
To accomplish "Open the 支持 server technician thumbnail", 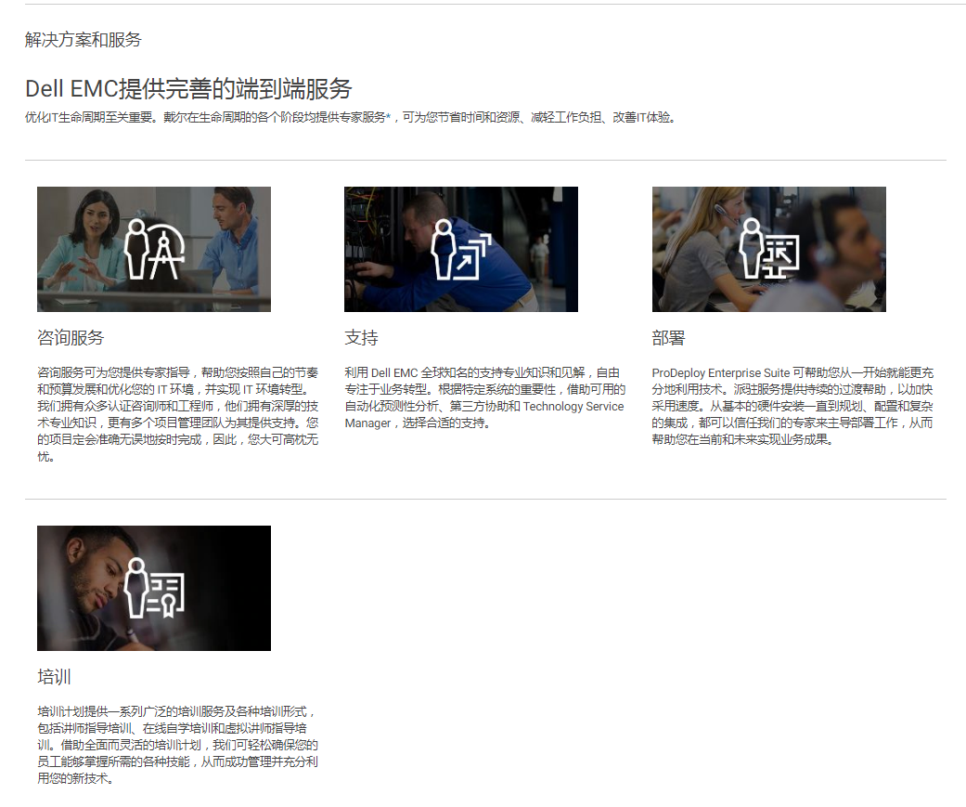I will (x=461, y=249).
